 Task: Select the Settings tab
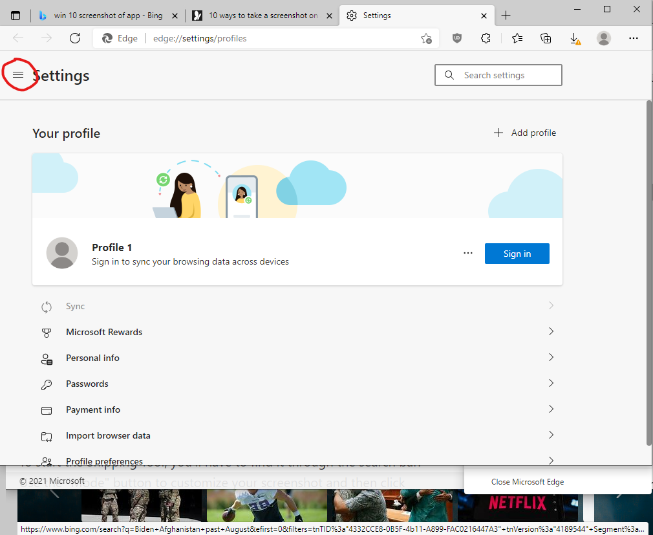pyautogui.click(x=416, y=16)
